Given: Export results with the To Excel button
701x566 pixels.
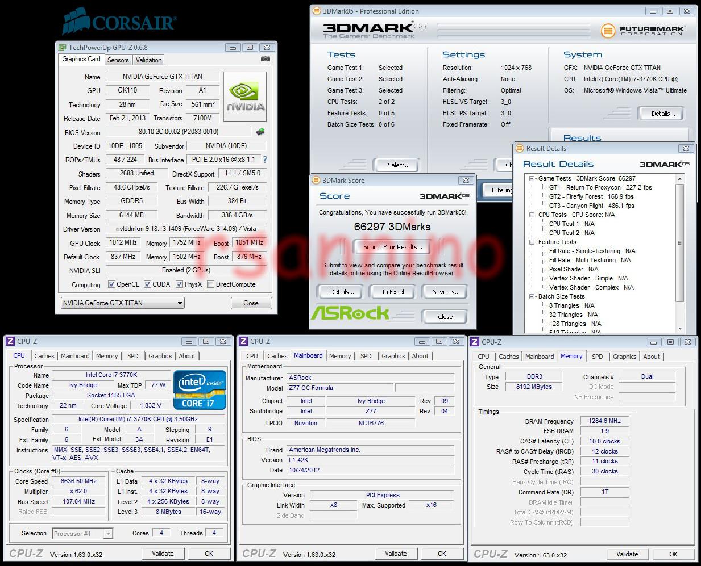Looking at the screenshot, I should (x=393, y=292).
